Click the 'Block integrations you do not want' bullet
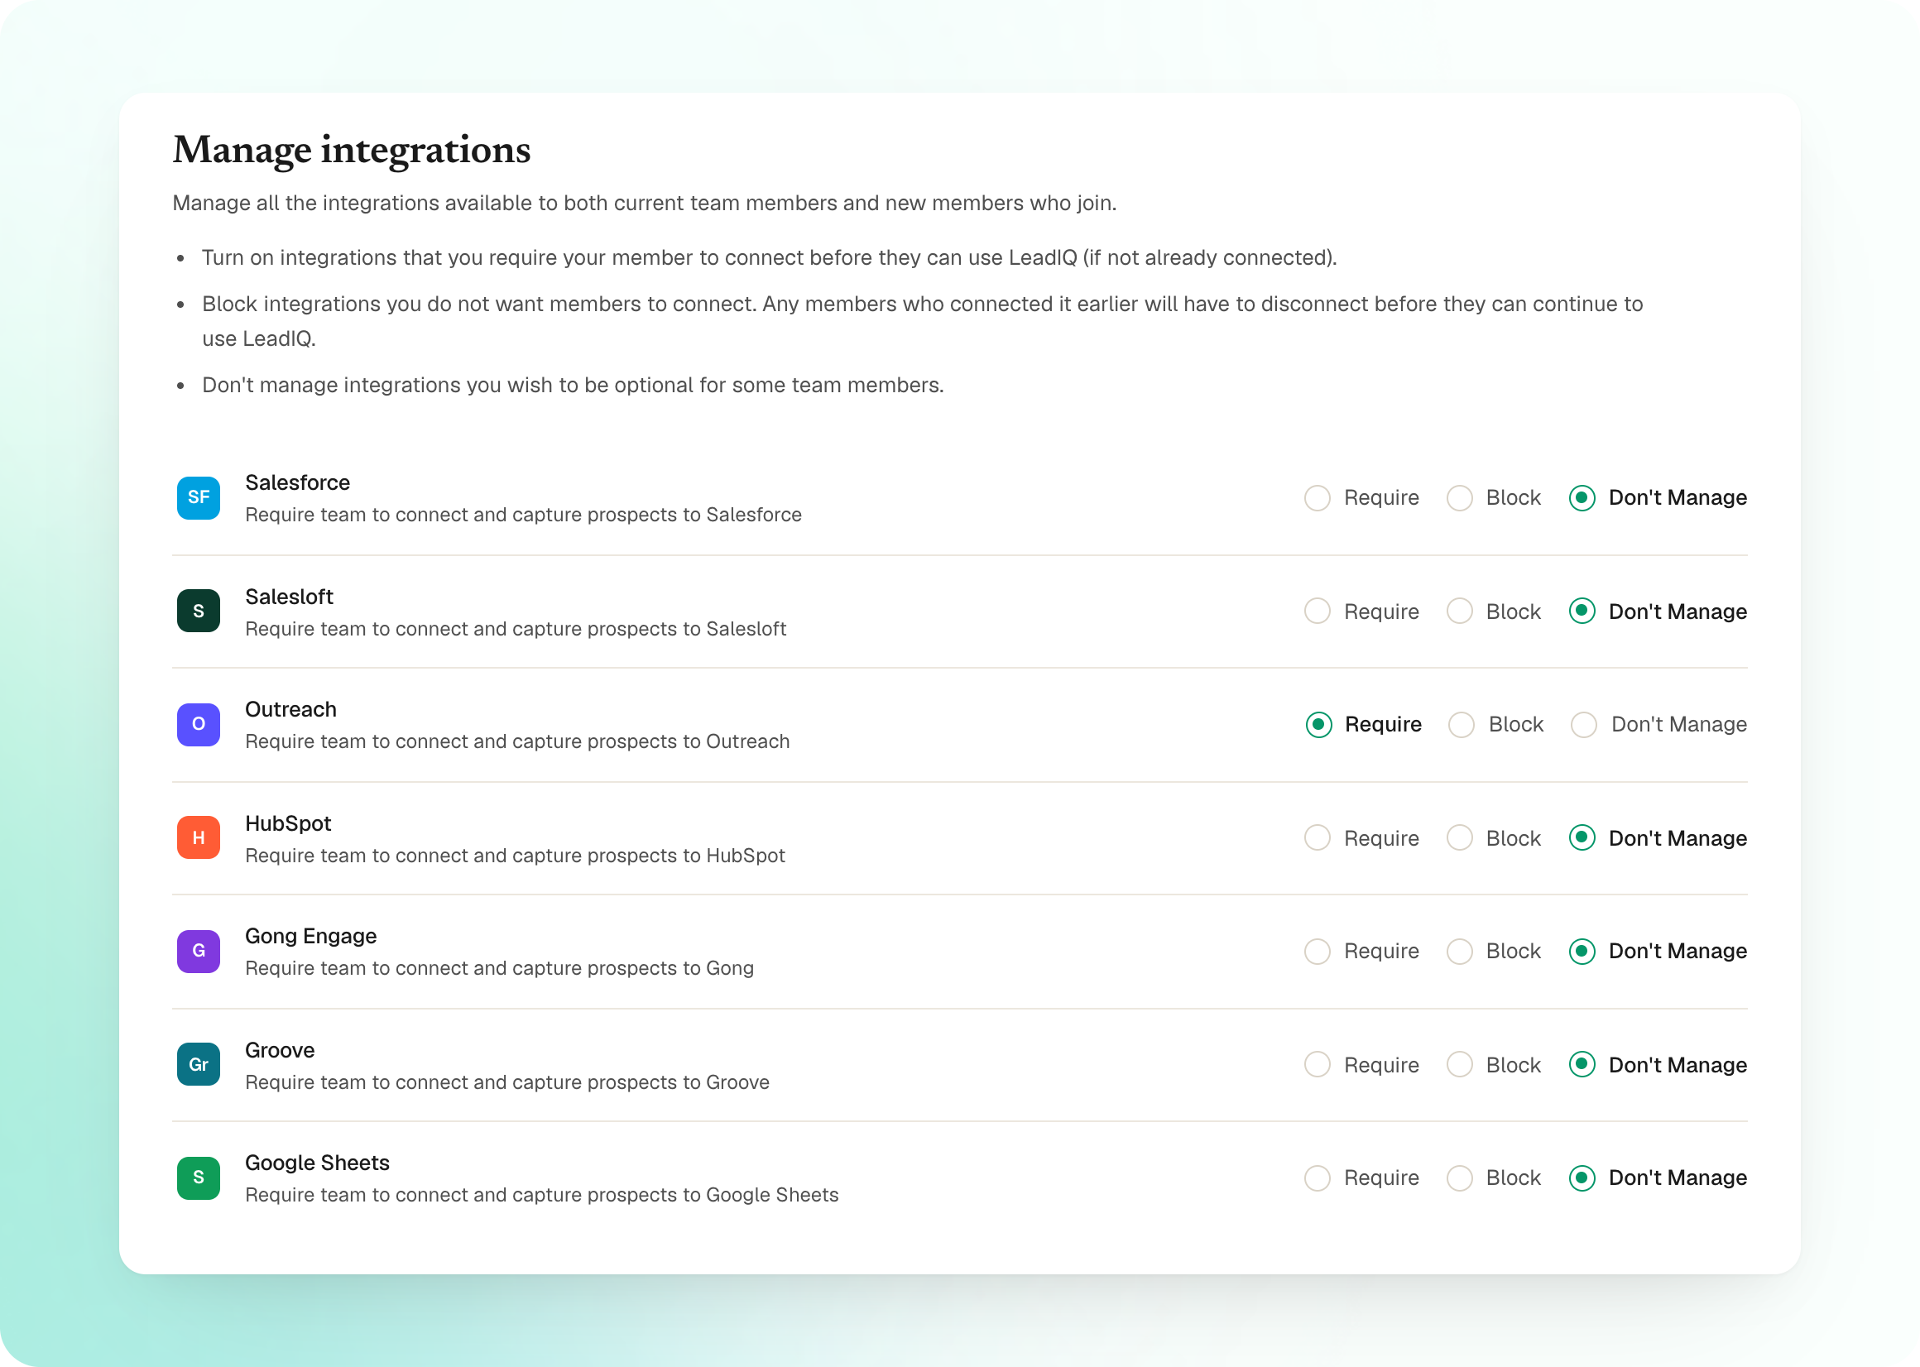The image size is (1920, 1367). [923, 321]
